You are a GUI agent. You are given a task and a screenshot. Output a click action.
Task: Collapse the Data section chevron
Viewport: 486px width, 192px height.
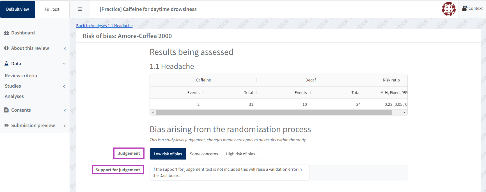[64, 64]
